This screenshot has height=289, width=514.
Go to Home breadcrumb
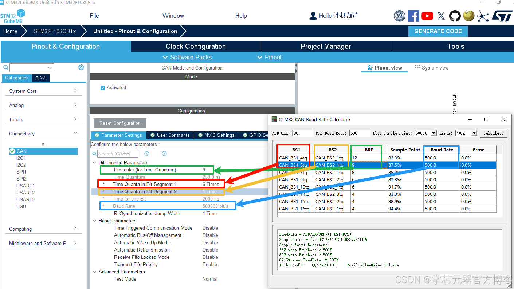(10, 31)
